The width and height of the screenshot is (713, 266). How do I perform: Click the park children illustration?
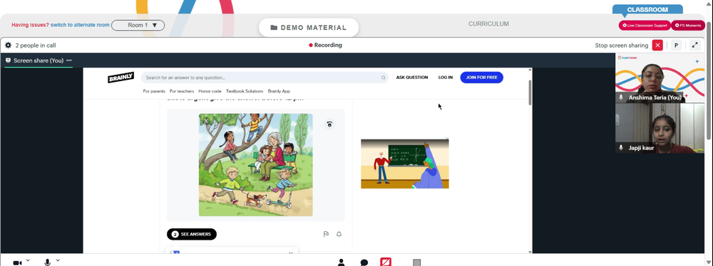(x=255, y=165)
